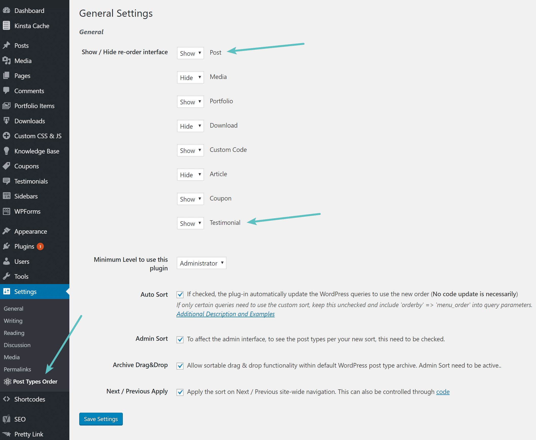Navigate to the General settings menu item
536x440 pixels.
tap(13, 309)
